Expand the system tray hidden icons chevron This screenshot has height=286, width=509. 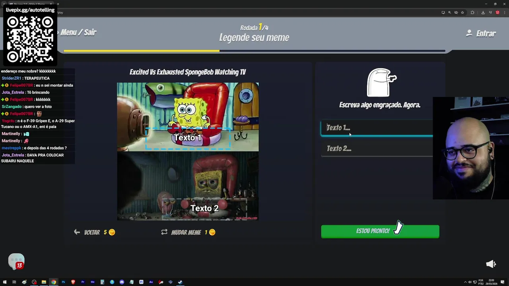click(x=466, y=282)
